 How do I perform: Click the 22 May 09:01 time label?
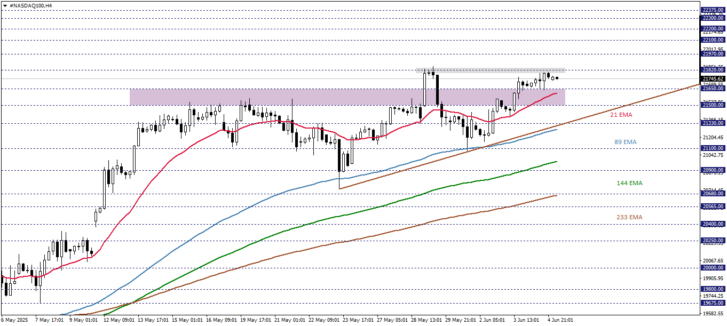(x=324, y=320)
